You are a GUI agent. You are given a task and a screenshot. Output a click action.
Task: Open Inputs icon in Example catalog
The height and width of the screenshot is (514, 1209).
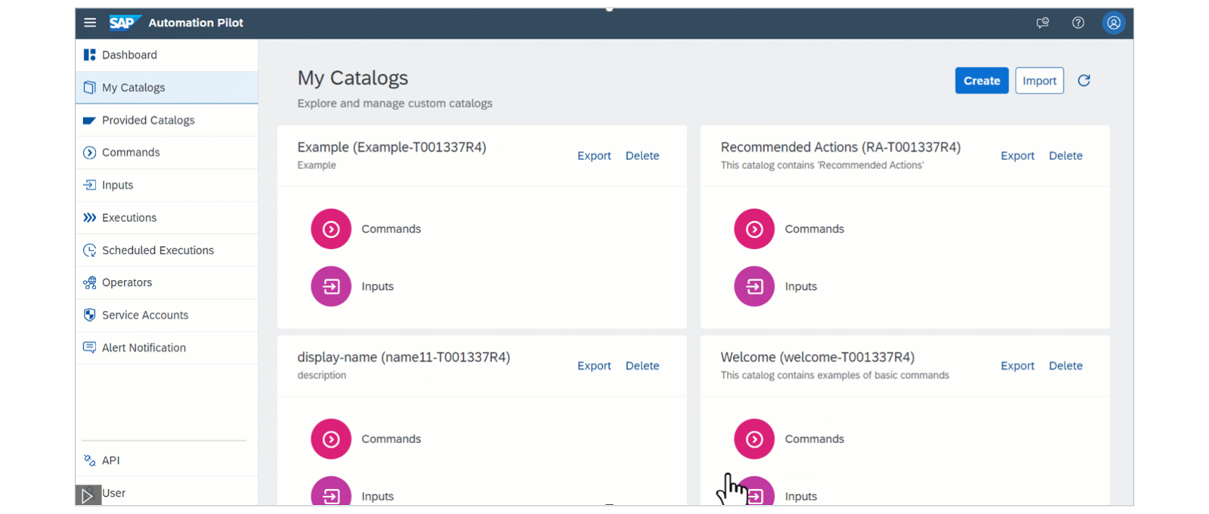pos(331,286)
